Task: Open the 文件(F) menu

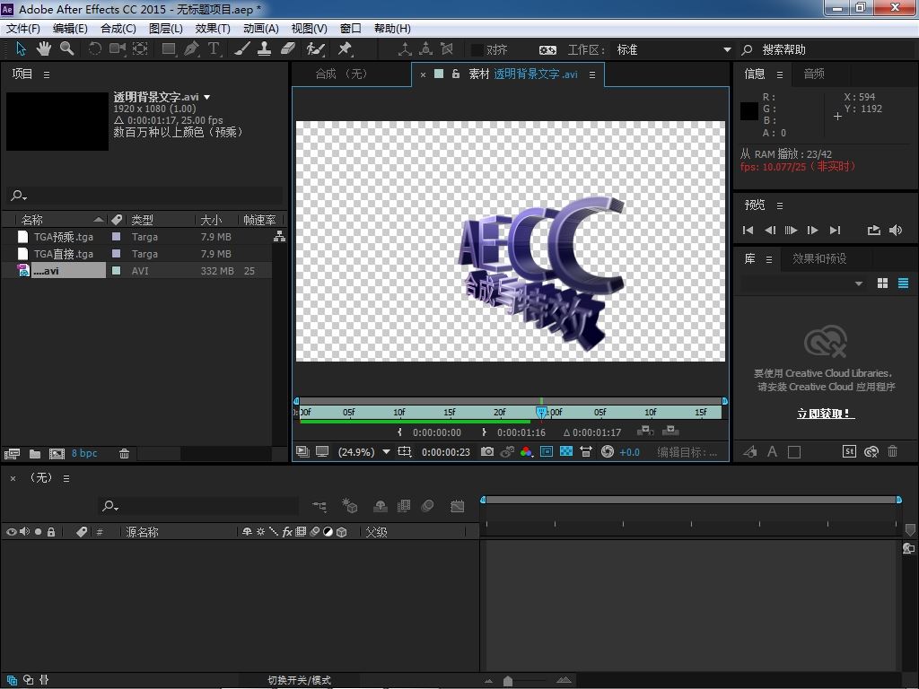Action: click(22, 28)
